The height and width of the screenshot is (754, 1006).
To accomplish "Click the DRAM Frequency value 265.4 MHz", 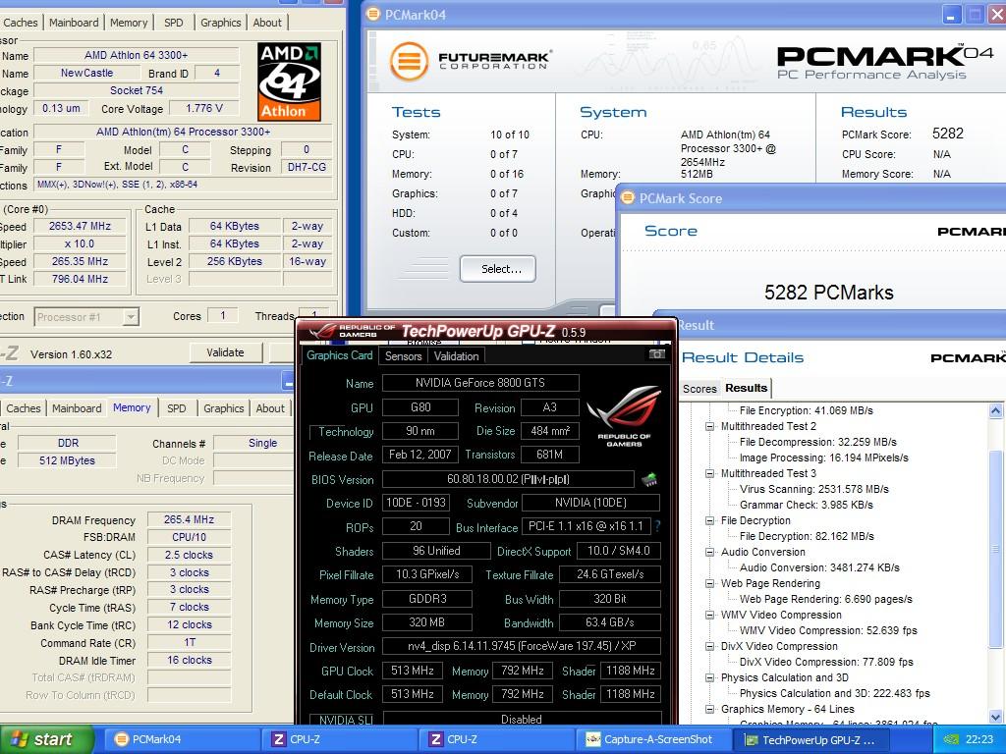I will 189,519.
